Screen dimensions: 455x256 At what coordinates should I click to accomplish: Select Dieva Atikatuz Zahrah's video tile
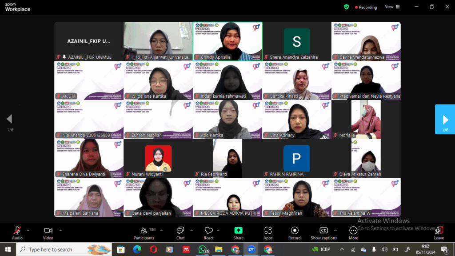coord(366,159)
